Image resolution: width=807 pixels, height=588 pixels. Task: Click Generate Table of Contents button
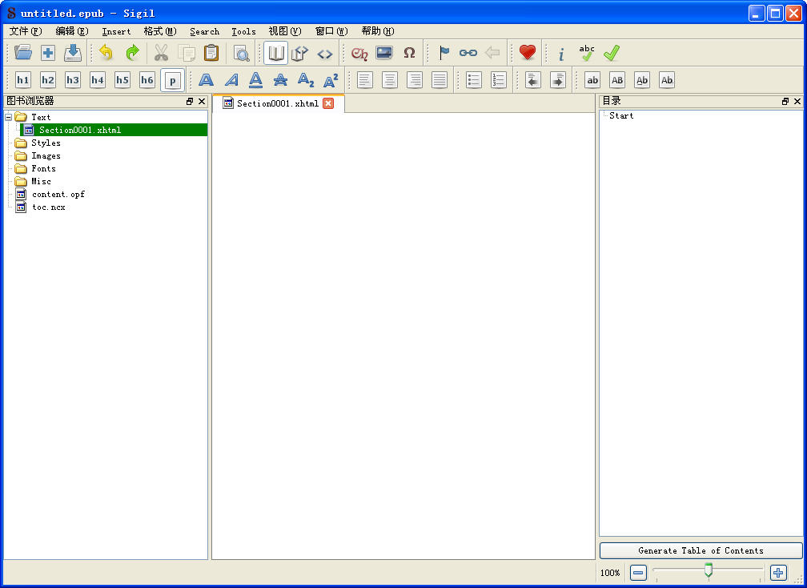(x=701, y=550)
